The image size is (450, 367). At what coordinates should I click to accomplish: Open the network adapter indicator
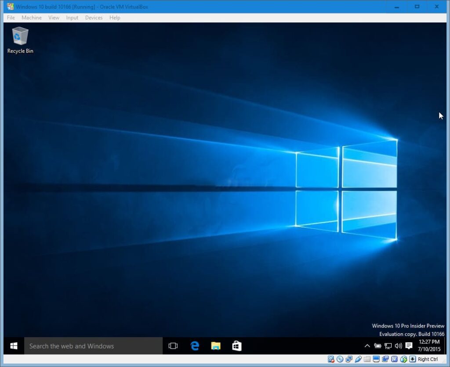click(x=349, y=359)
